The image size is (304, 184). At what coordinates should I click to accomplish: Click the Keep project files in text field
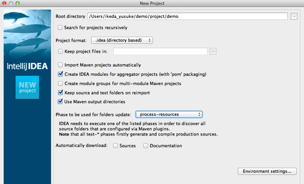[160, 51]
